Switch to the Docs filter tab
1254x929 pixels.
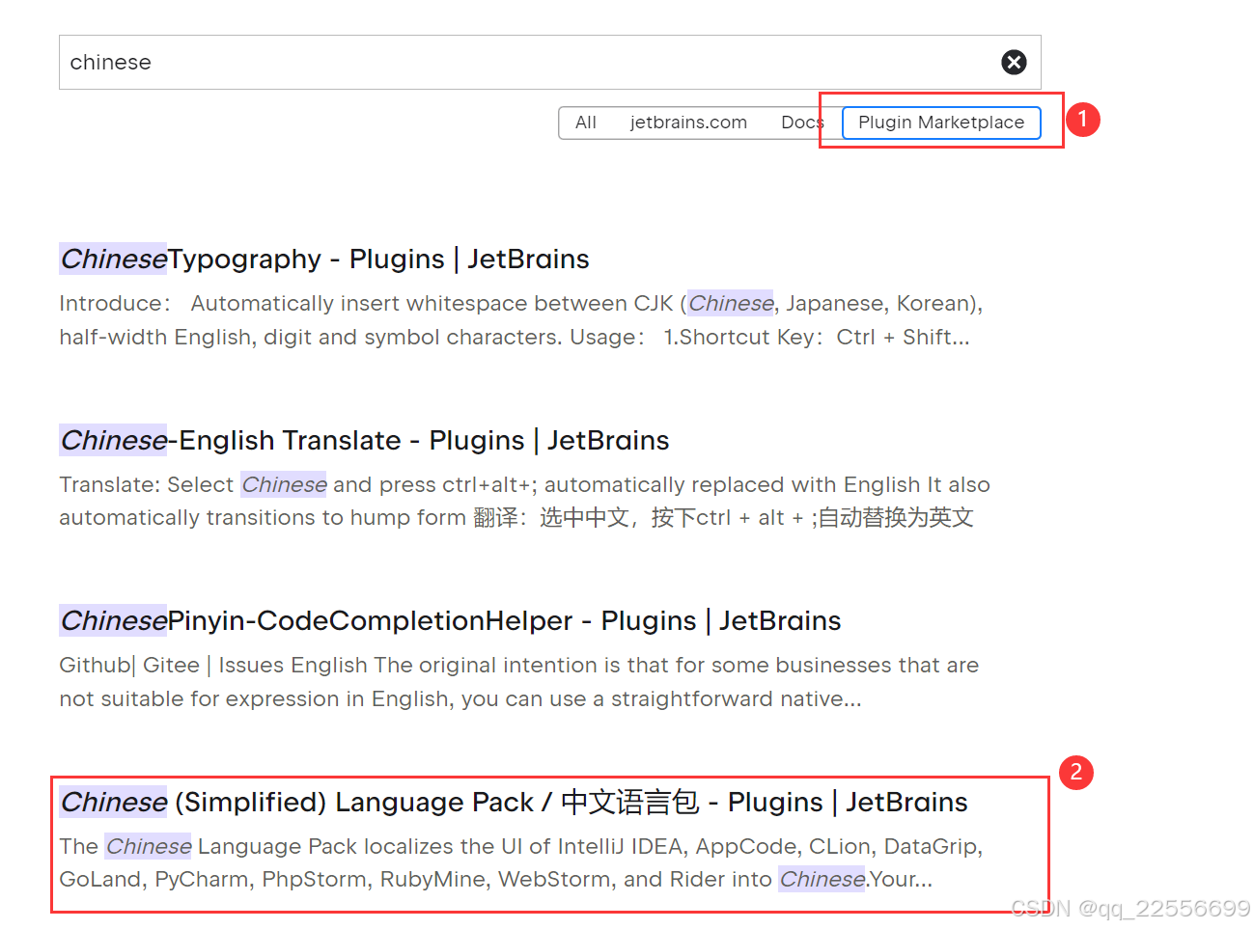[802, 123]
